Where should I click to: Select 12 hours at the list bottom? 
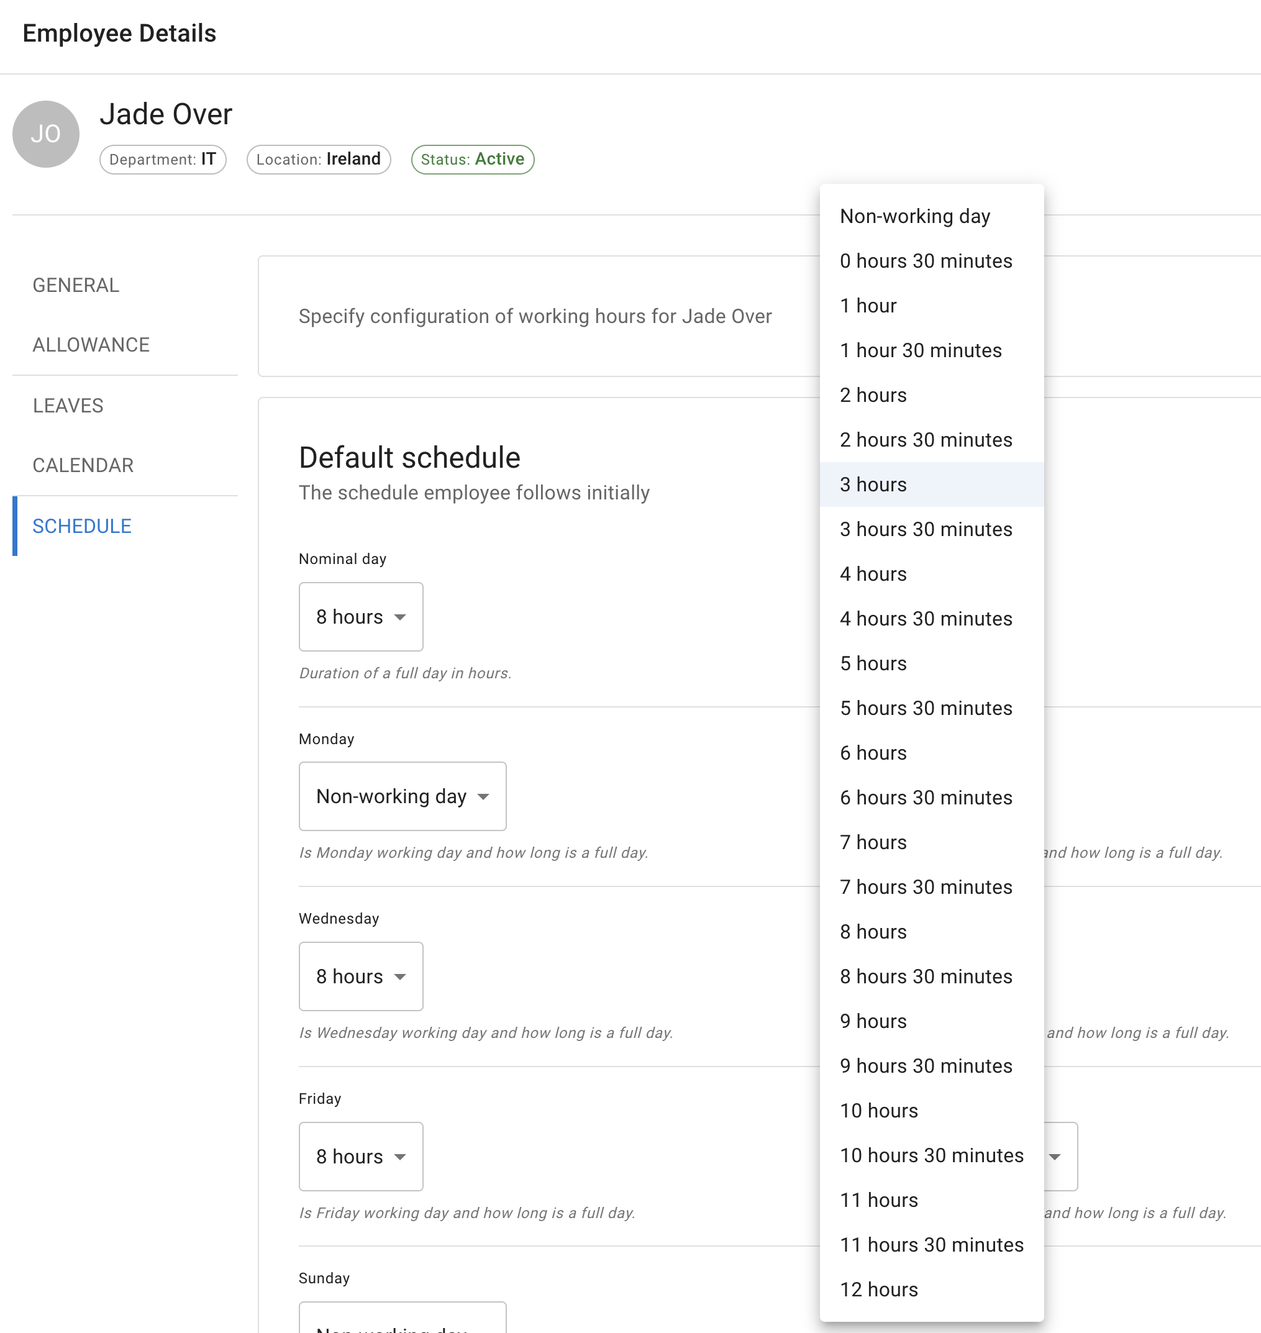[x=878, y=1289]
